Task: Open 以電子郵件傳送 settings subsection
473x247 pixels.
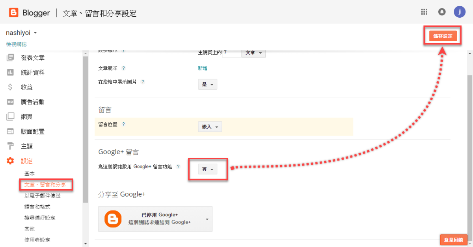Action: coord(43,195)
